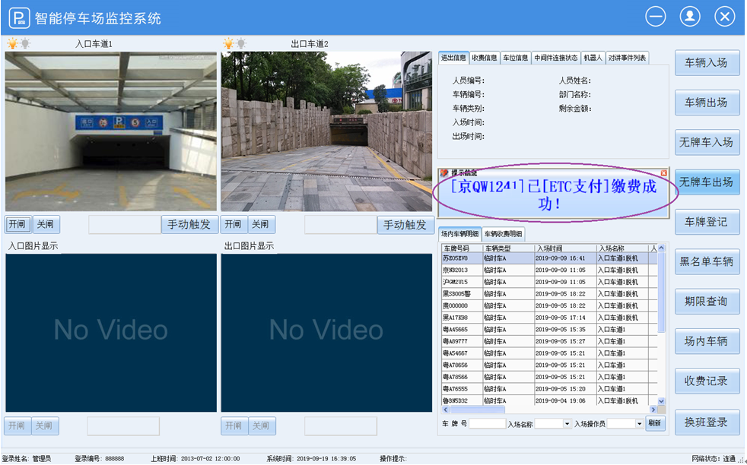
Task: Click the 期限查询 button
Action: click(707, 302)
